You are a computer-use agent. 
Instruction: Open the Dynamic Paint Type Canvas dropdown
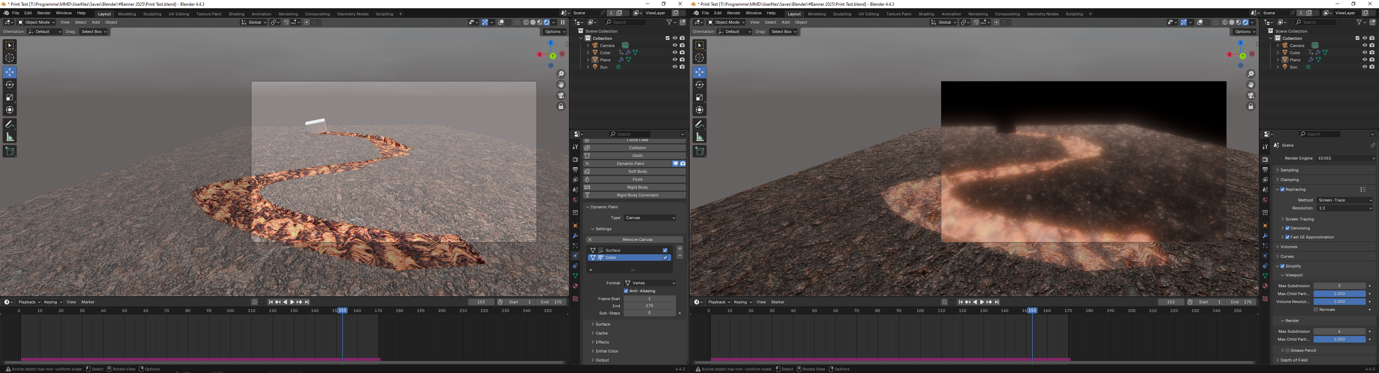[x=650, y=218]
